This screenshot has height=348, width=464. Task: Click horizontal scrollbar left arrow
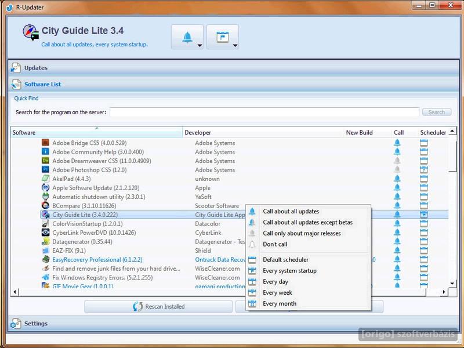coord(14,292)
